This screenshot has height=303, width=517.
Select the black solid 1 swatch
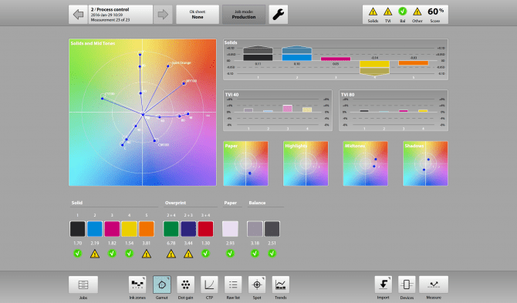coord(77,229)
